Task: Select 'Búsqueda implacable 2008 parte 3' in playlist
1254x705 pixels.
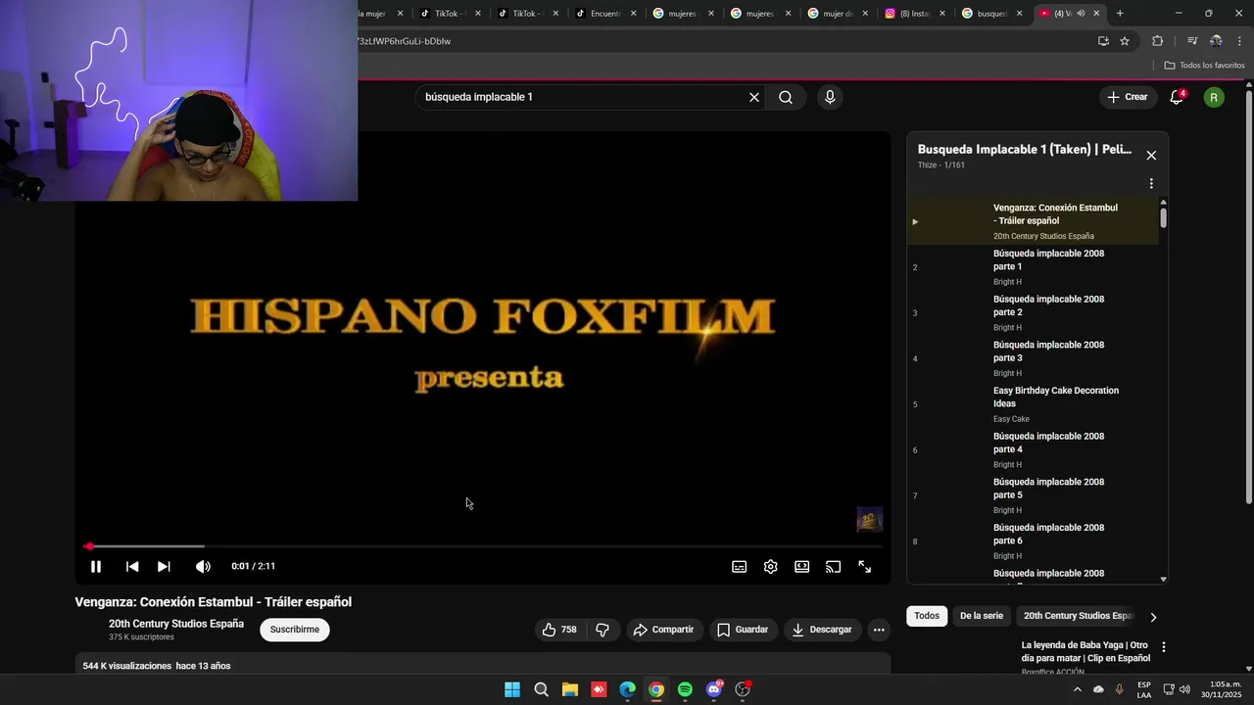Action: [x=1033, y=358]
